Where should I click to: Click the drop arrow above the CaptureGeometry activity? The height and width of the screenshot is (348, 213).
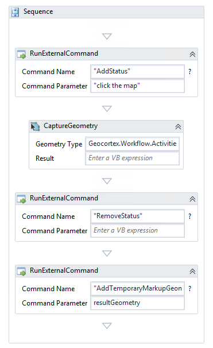click(107, 109)
